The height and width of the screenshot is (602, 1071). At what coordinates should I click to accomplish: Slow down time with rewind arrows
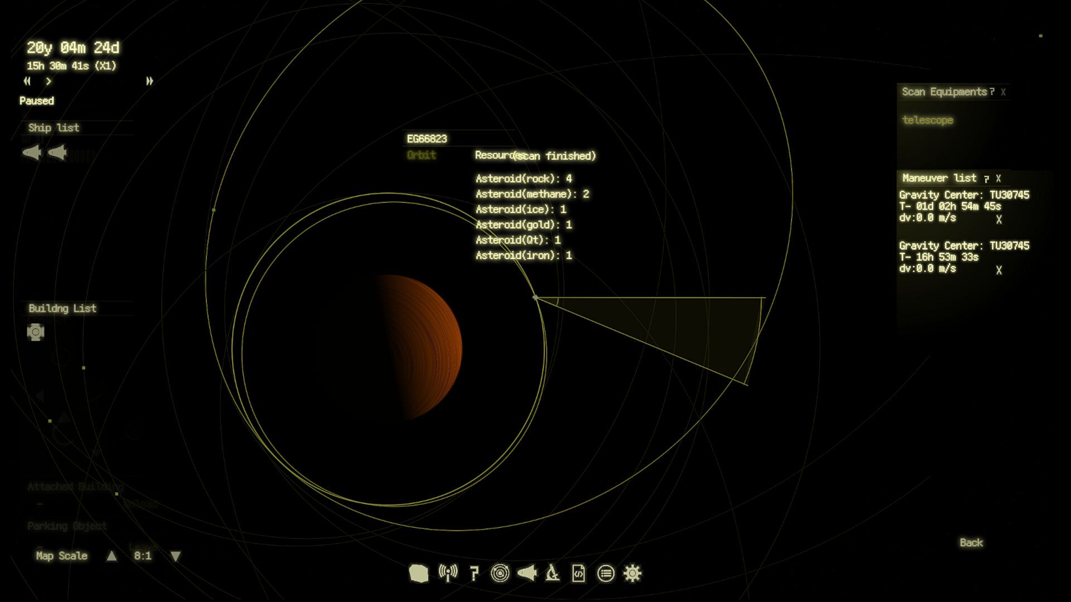[27, 81]
